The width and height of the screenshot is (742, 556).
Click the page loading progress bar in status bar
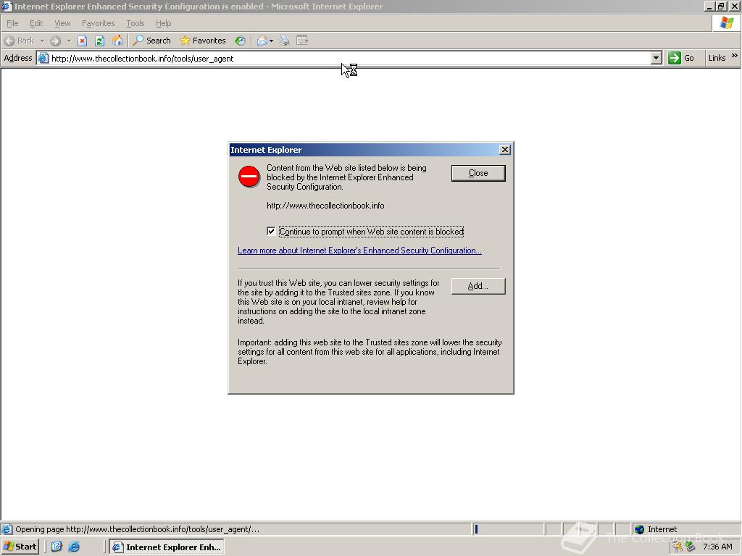tap(508, 529)
